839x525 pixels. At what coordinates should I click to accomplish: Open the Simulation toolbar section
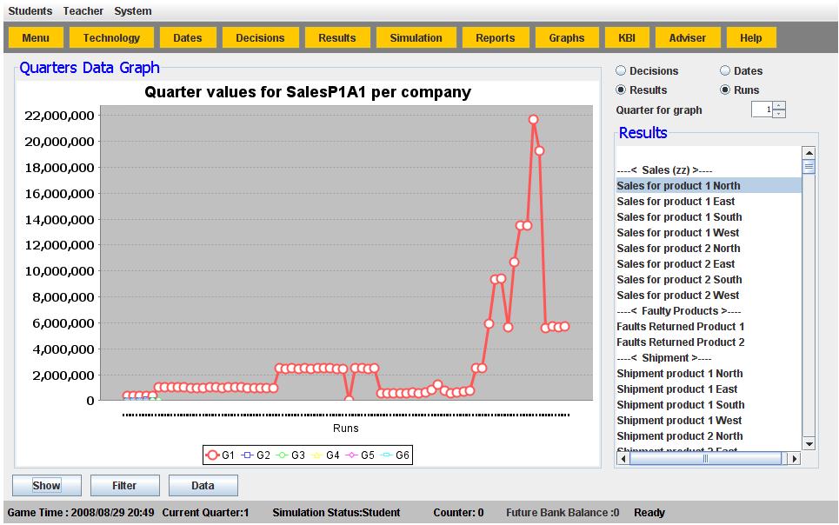(416, 38)
